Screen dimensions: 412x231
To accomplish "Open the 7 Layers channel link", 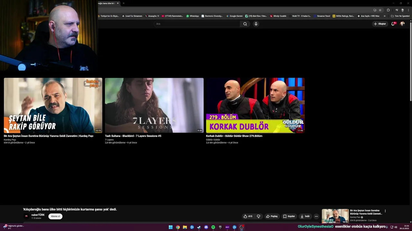I will tap(109, 140).
